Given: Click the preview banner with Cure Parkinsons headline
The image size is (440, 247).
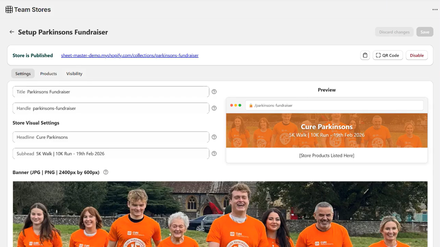Looking at the screenshot, I should pyautogui.click(x=327, y=130).
